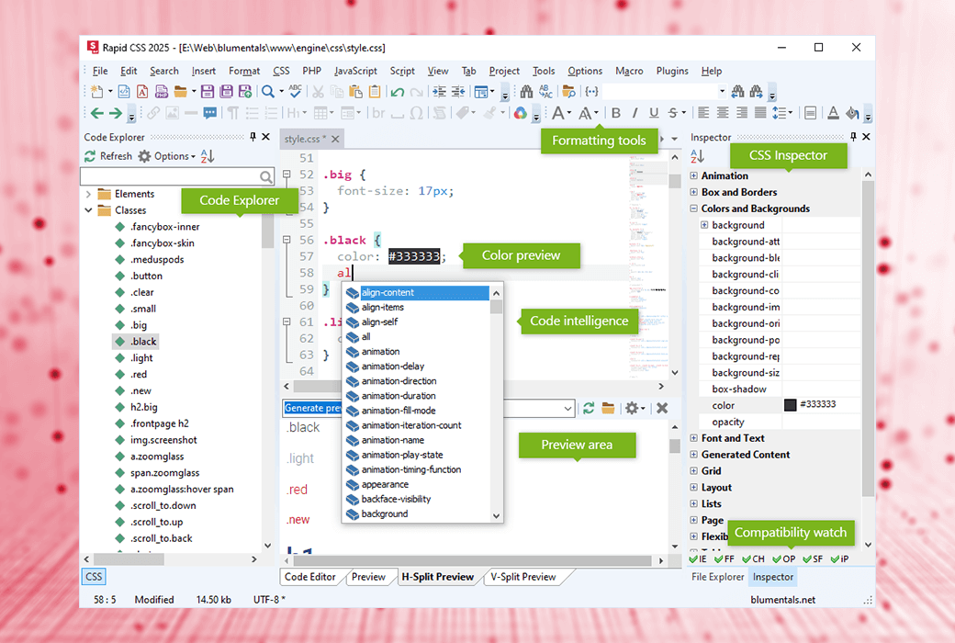Switch to V-Split Preview tab
The height and width of the screenshot is (643, 955).
523,577
